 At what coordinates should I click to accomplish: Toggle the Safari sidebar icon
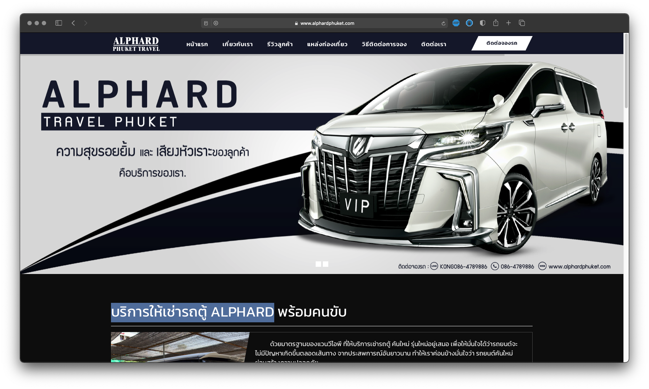point(59,23)
